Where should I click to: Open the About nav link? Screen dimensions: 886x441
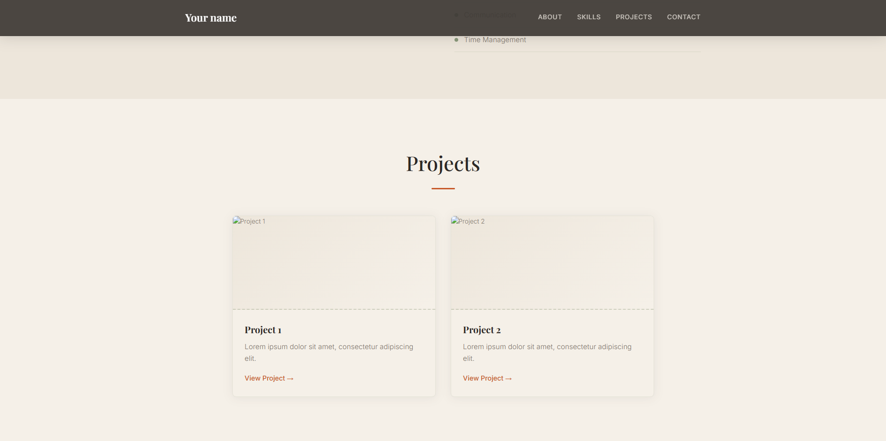[550, 17]
